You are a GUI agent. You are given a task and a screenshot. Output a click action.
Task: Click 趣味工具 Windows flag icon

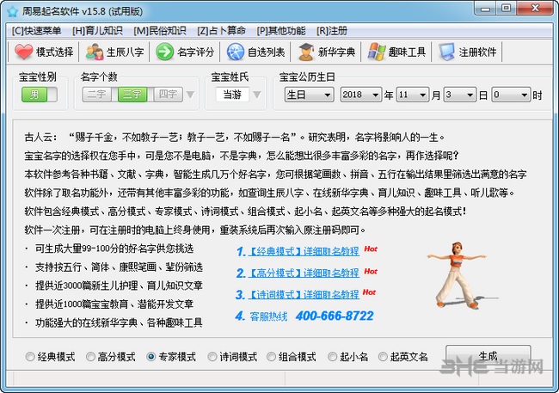[377, 52]
